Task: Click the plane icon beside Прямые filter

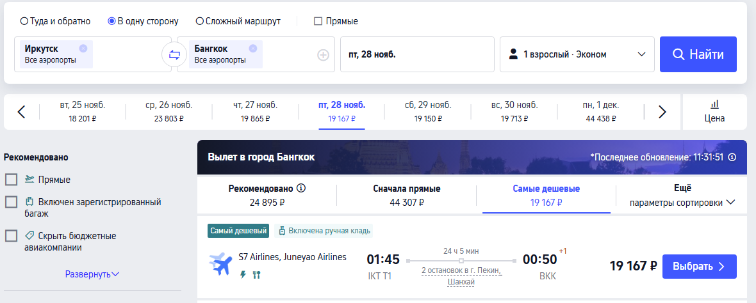Action: coord(30,180)
